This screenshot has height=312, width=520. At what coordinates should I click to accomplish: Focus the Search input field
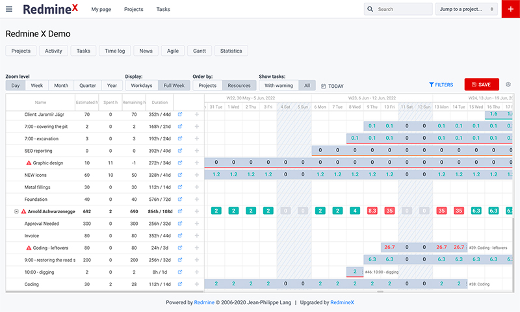[398, 9]
